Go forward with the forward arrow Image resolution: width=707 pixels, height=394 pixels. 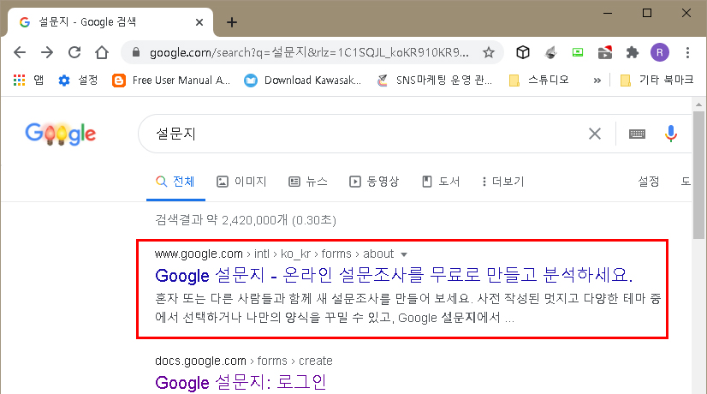coord(47,53)
